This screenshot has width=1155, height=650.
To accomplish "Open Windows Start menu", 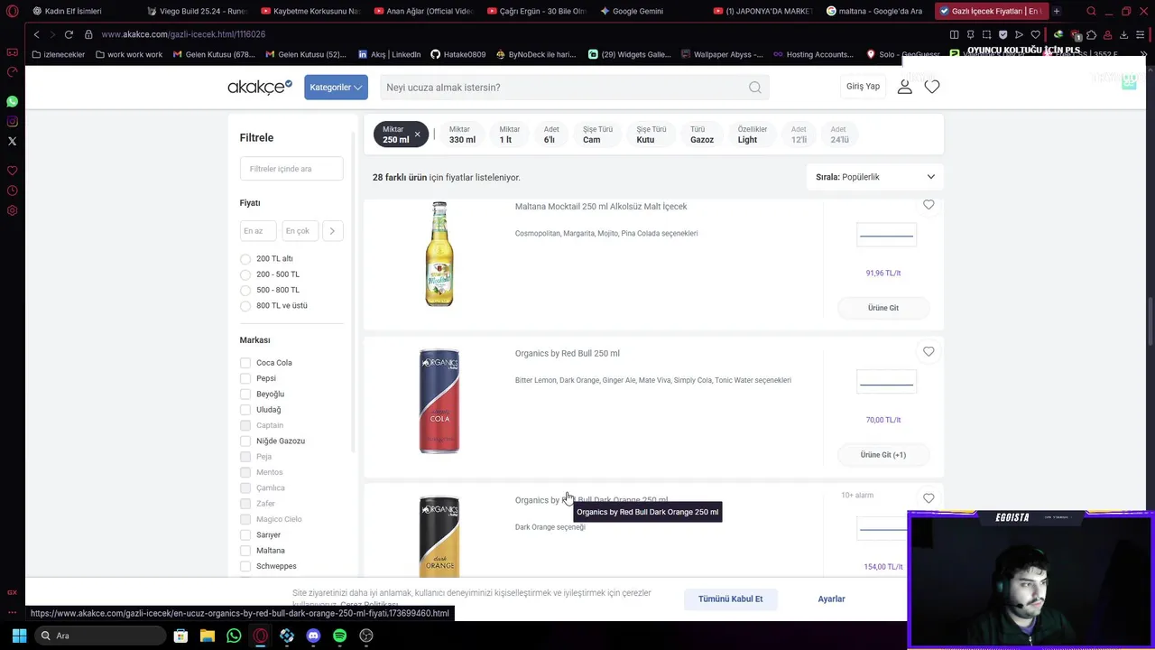I will [x=19, y=636].
